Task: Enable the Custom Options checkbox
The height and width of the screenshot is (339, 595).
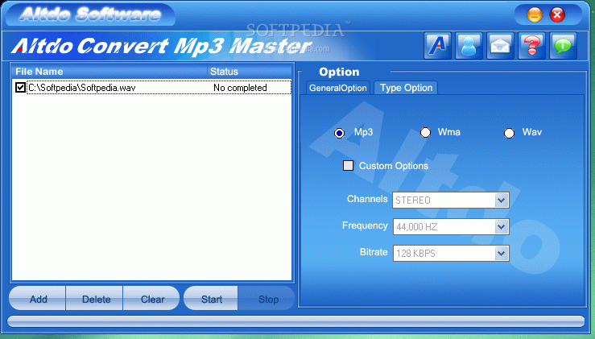Action: click(348, 166)
